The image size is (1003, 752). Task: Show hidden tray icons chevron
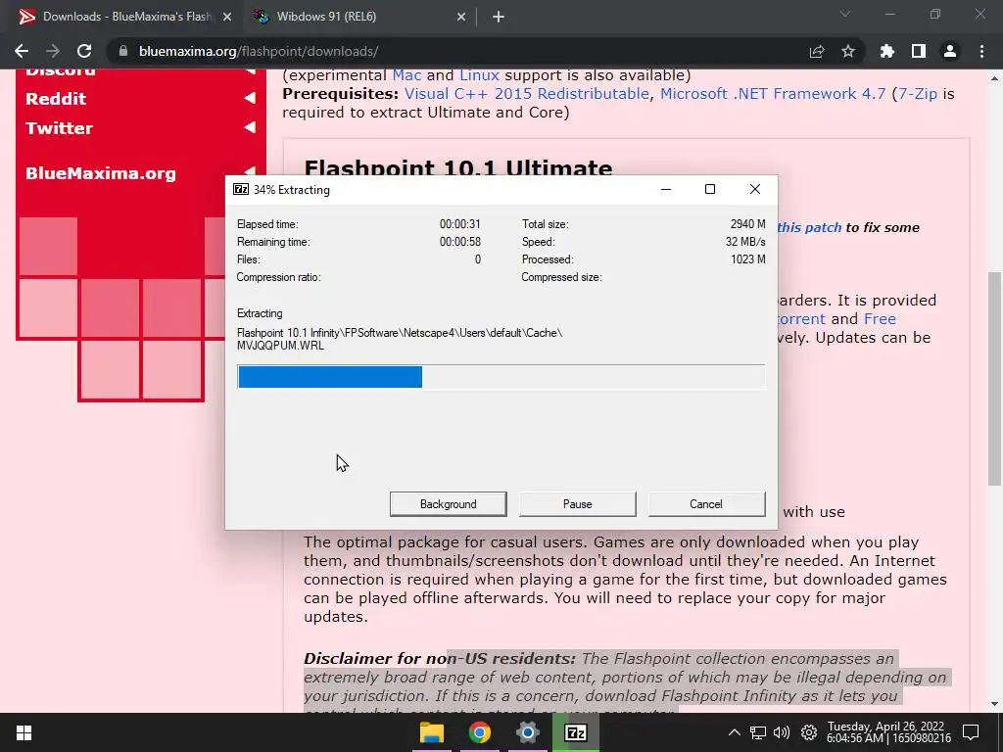tap(735, 732)
